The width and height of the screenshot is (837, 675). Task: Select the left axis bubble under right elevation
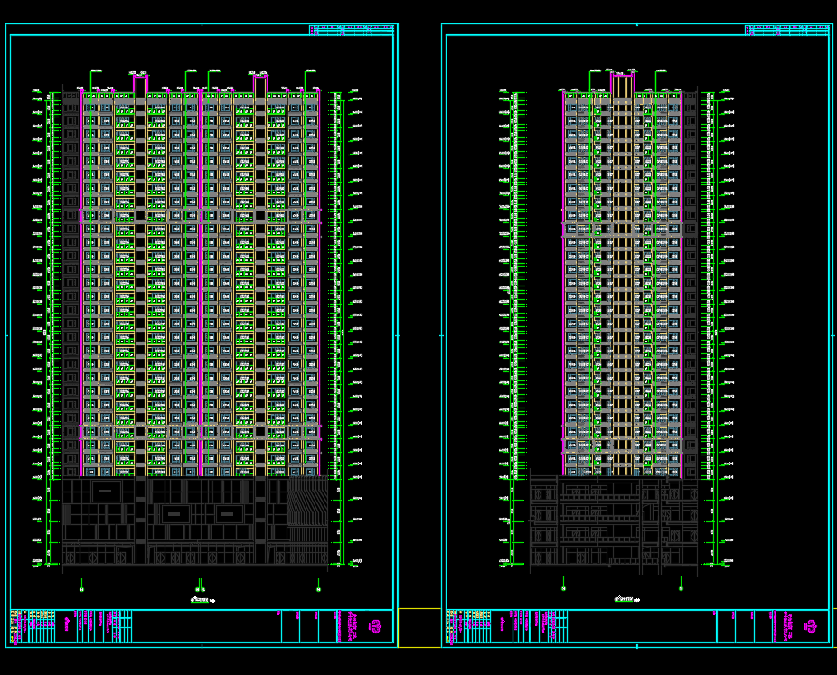pyautogui.click(x=563, y=588)
